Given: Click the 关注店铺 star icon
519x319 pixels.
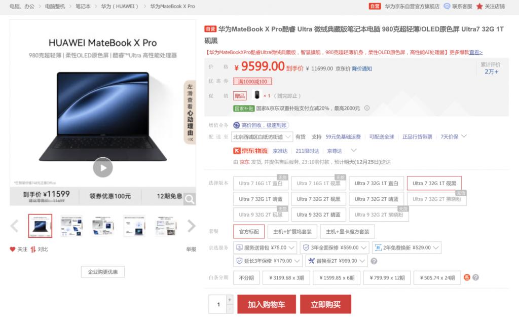Looking at the screenshot, I should point(479,6).
